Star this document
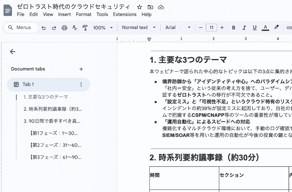Image resolution: width=292 pixels, height=192 pixels. click(139, 7)
